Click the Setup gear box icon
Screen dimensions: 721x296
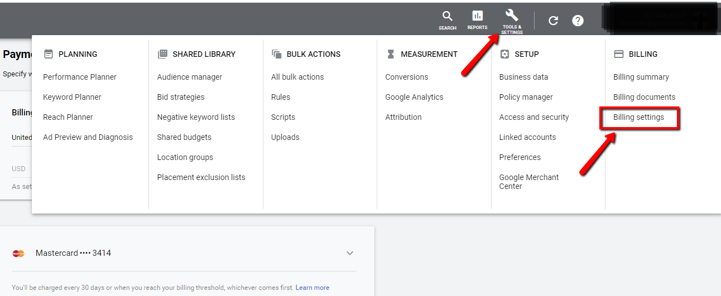click(x=504, y=54)
